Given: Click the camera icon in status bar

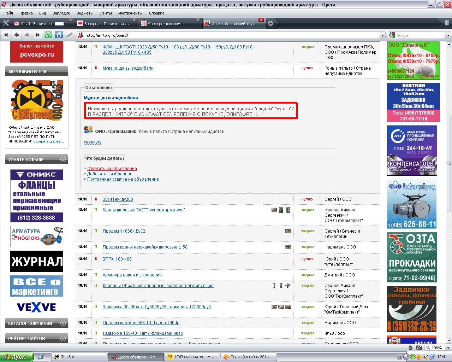Looking at the screenshot, I should [x=419, y=348].
